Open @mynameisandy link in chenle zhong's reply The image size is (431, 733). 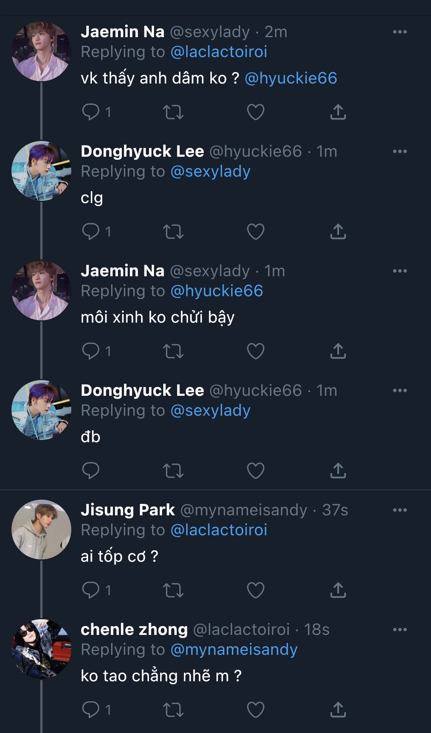pos(234,649)
